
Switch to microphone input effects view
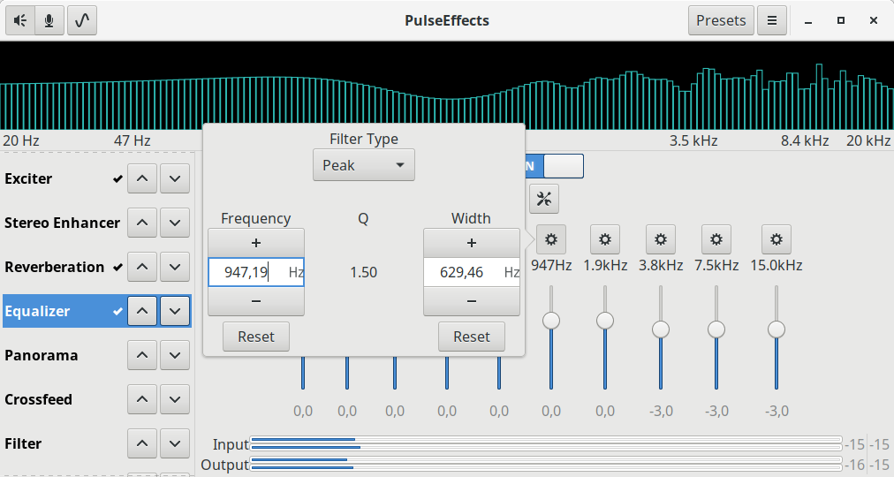pos(49,20)
